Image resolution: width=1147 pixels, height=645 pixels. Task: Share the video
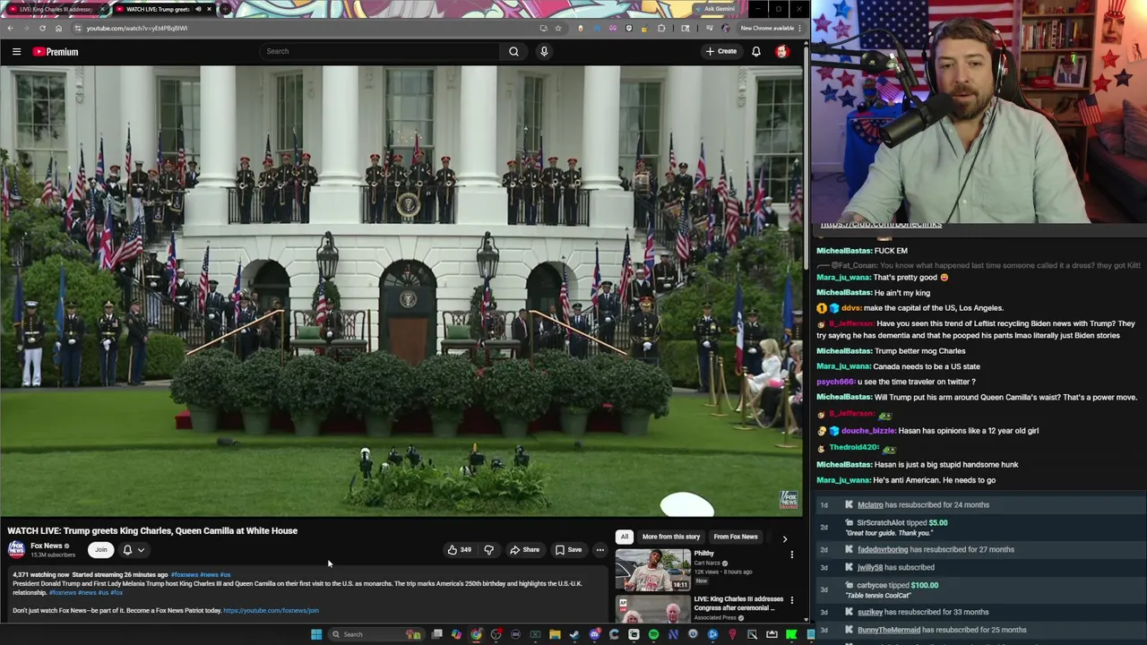[525, 550]
